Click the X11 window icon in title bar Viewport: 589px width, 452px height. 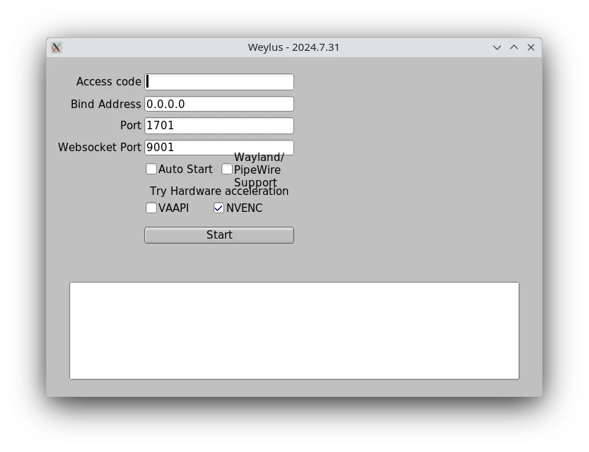pos(57,47)
